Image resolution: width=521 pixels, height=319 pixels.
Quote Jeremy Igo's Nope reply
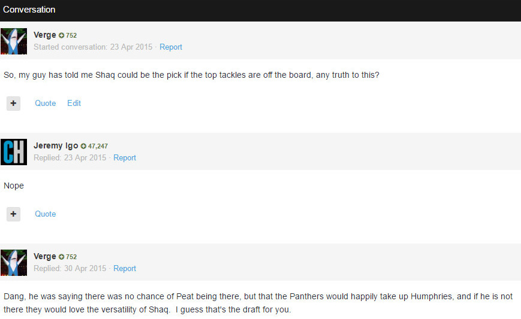click(x=45, y=214)
